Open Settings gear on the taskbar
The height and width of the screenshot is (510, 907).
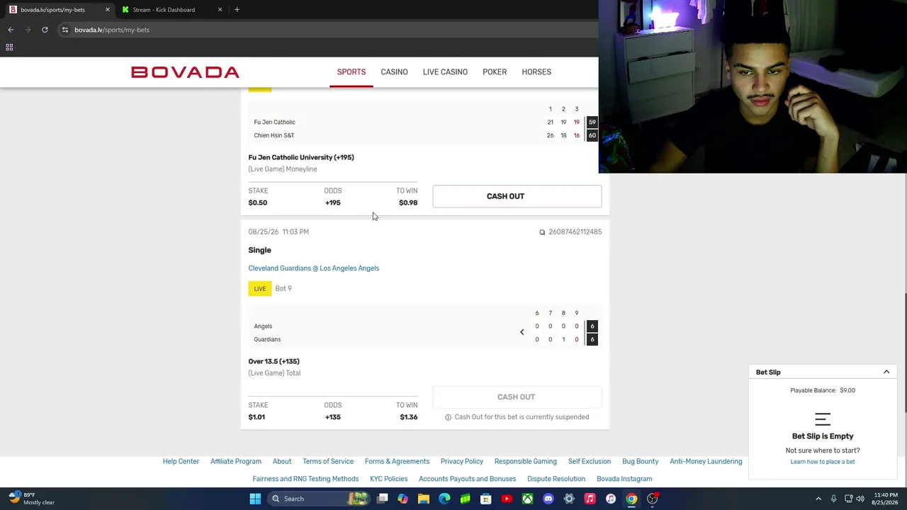pos(569,499)
